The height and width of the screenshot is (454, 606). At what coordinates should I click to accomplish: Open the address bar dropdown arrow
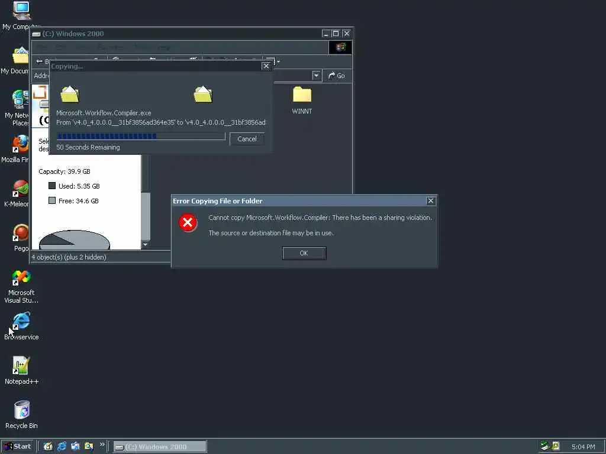point(316,76)
